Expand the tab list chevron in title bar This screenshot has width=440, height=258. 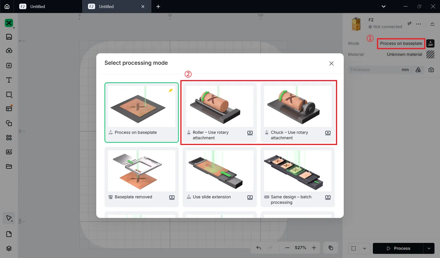[x=383, y=6]
